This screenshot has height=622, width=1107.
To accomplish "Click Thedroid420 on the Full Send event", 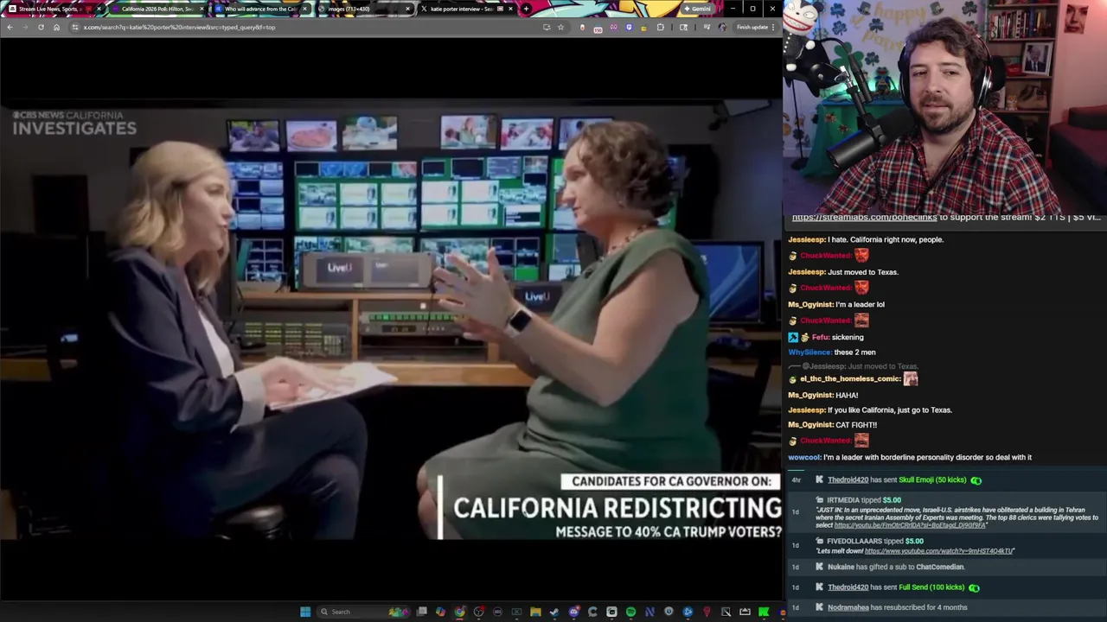I will click(x=848, y=587).
